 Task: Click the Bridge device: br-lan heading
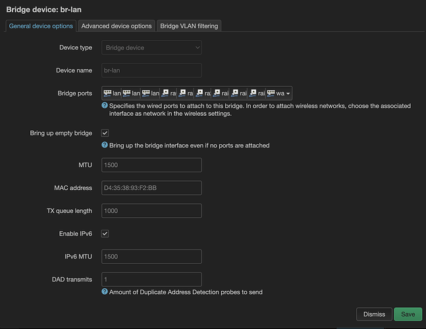[x=43, y=9]
